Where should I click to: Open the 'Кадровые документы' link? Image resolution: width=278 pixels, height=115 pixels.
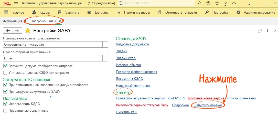click(x=132, y=44)
